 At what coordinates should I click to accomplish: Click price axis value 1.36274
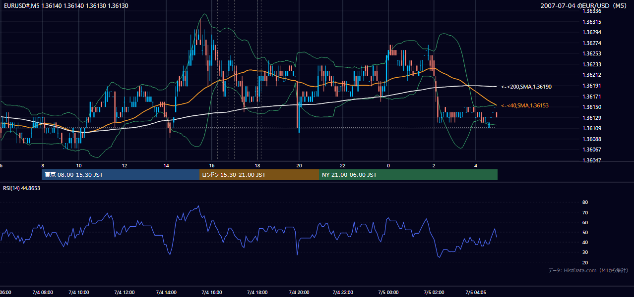click(593, 43)
